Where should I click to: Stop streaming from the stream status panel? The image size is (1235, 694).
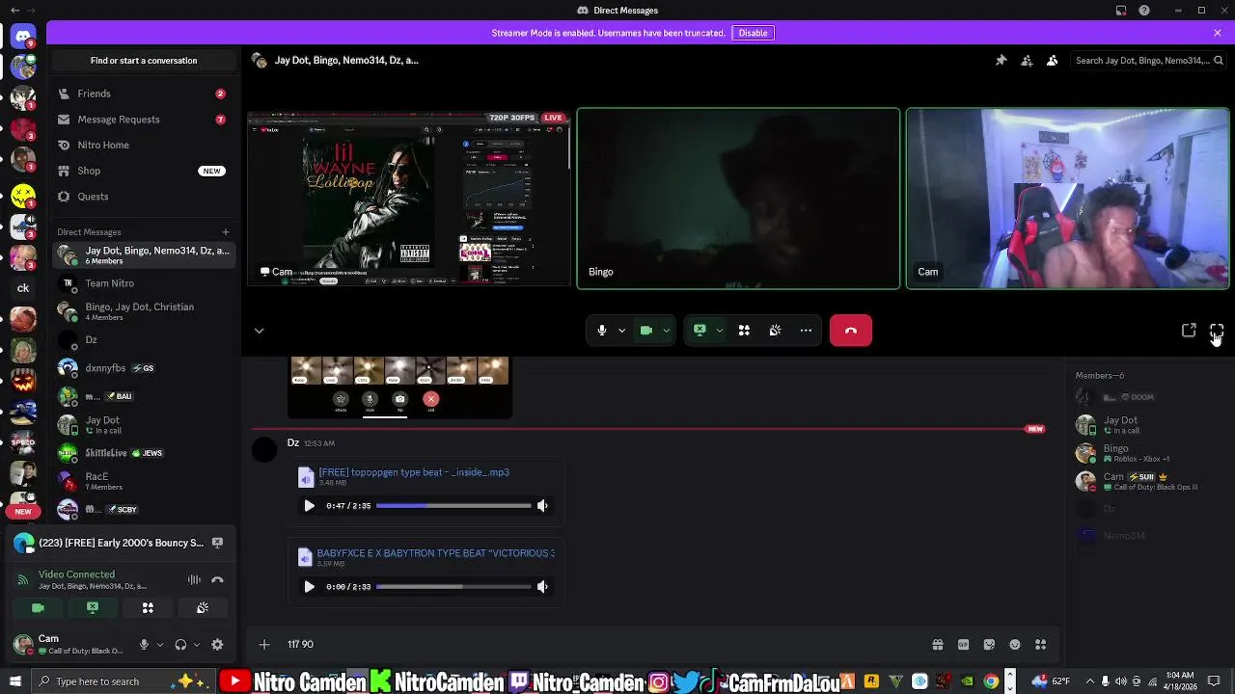point(218,543)
